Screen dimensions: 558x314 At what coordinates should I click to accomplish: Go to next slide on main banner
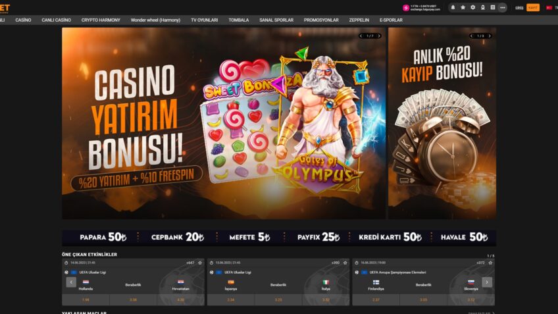pos(379,36)
